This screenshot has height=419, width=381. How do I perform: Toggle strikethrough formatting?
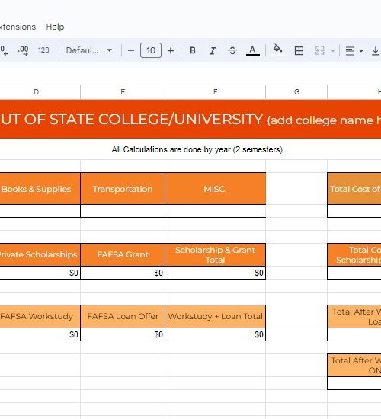point(232,50)
